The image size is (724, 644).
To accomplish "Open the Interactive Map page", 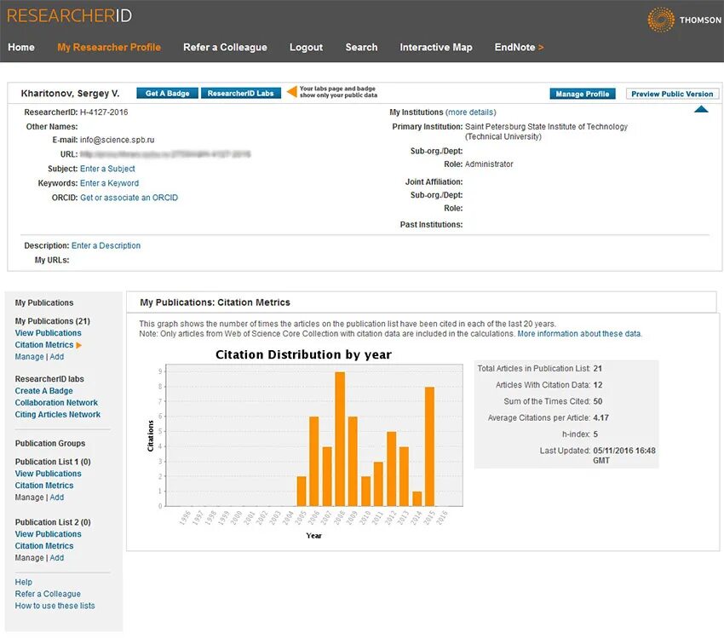I will (x=435, y=48).
